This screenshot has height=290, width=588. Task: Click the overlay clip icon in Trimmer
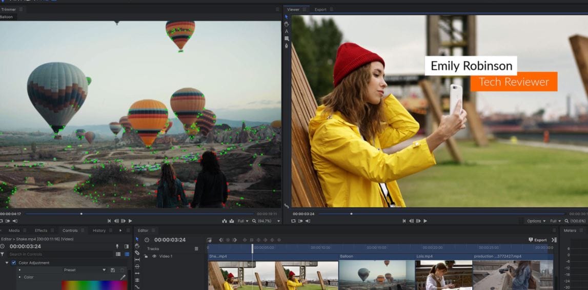[232, 221]
